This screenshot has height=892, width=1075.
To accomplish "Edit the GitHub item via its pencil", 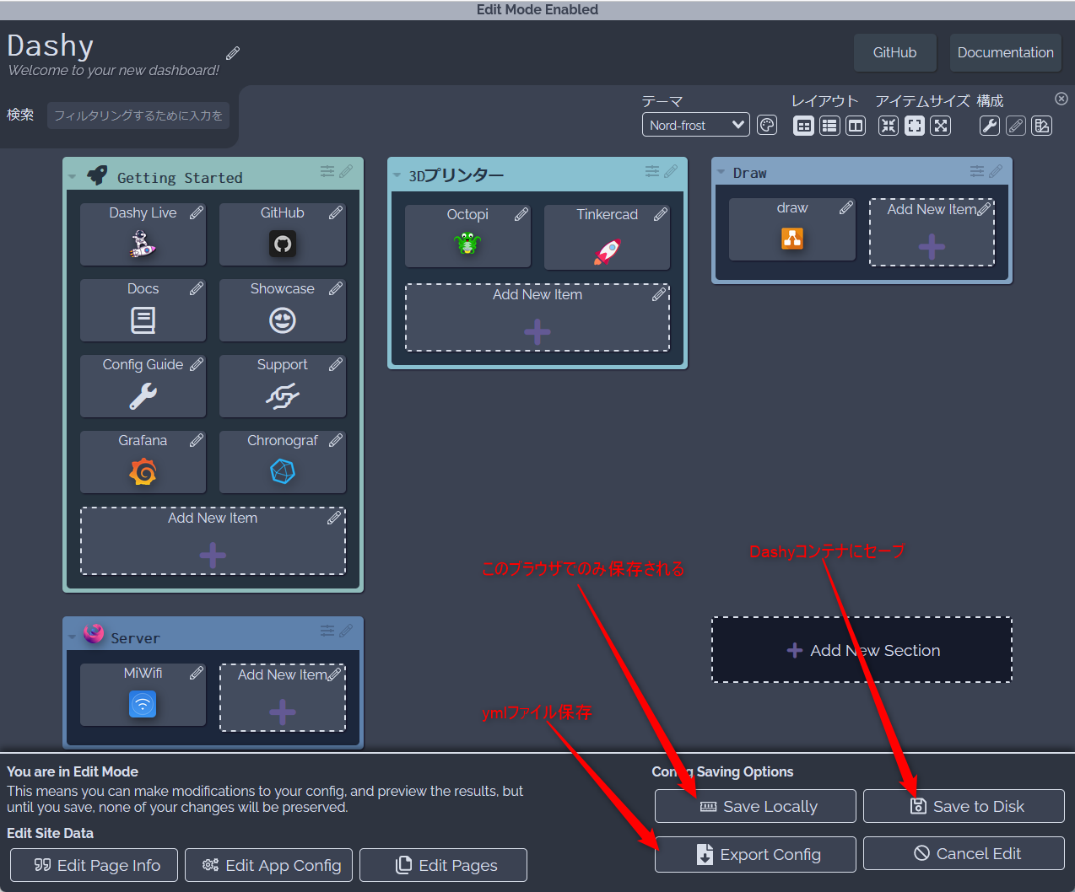I will [x=336, y=212].
